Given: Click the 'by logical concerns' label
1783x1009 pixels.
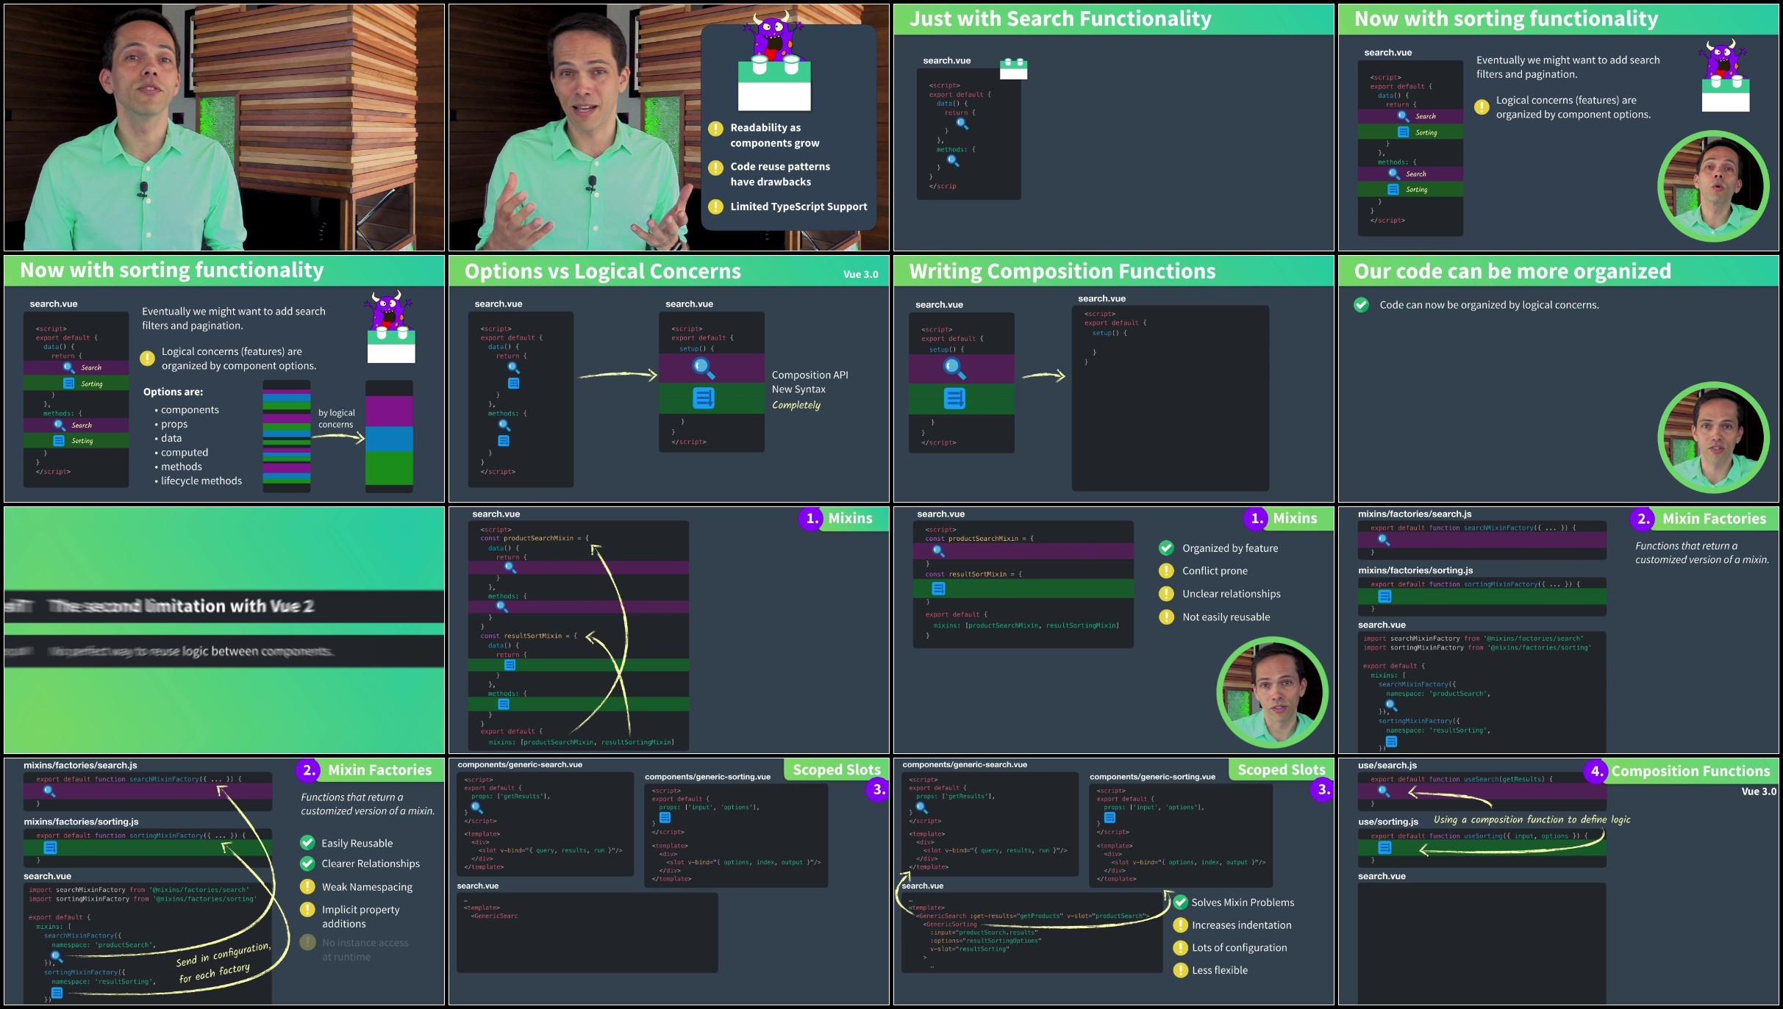Looking at the screenshot, I should click(336, 418).
